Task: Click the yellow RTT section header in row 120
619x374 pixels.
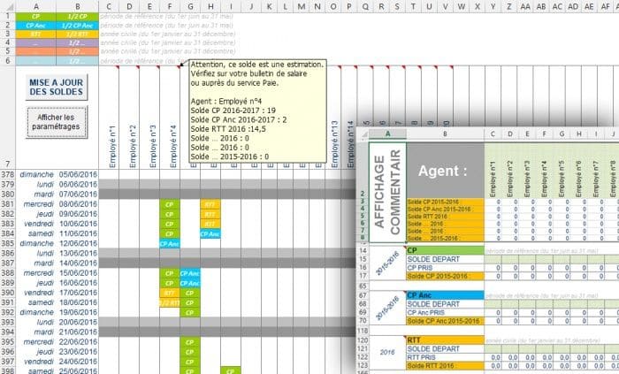Action: tap(446, 340)
